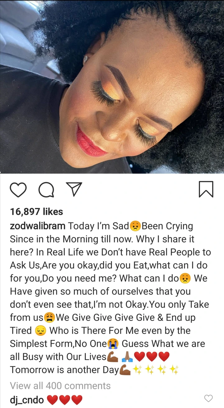
Task: Tap the three red hearts in dj_cndo comment
Action: point(65,400)
